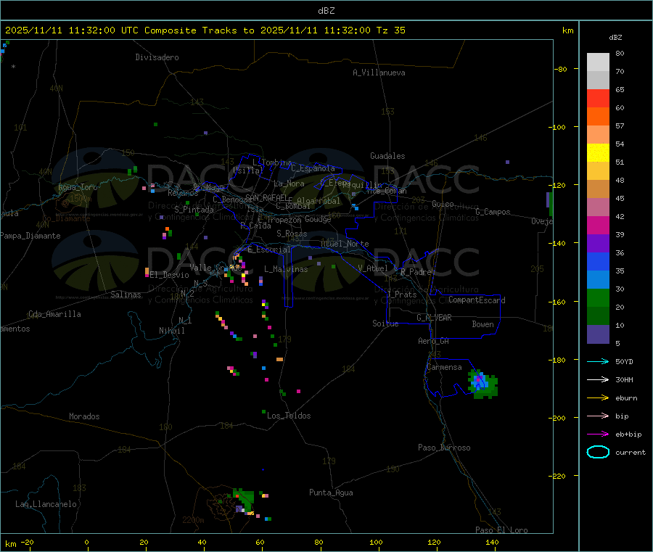Click the 'A_Villanueva' map label
The image size is (653, 552).
click(x=379, y=73)
